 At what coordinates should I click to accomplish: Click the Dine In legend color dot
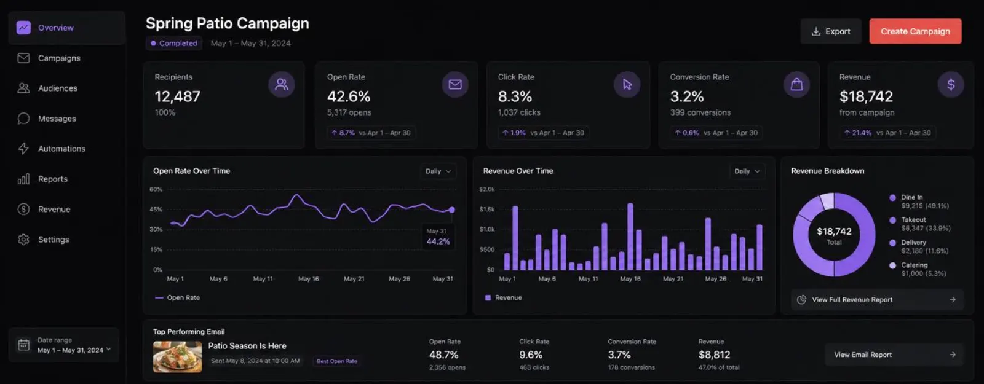pos(892,198)
